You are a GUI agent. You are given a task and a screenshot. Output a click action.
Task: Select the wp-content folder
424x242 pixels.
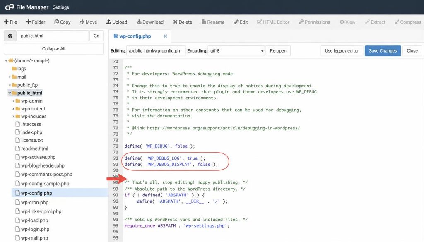[31, 108]
